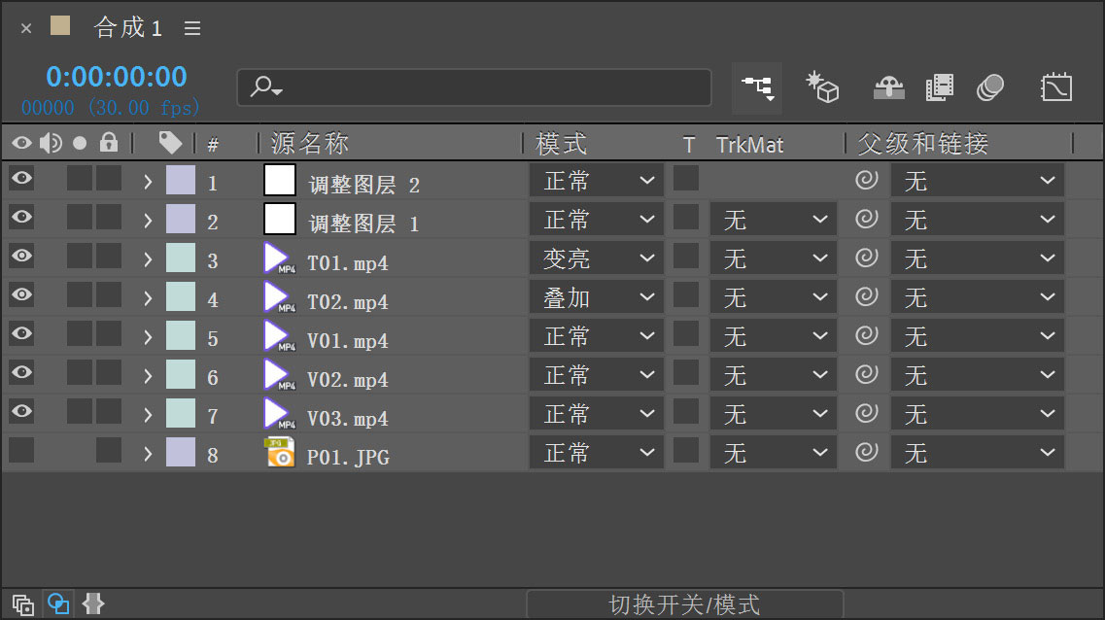Image resolution: width=1105 pixels, height=620 pixels.
Task: Hide T02.mp4 layer with eye toggle
Action: [x=21, y=293]
